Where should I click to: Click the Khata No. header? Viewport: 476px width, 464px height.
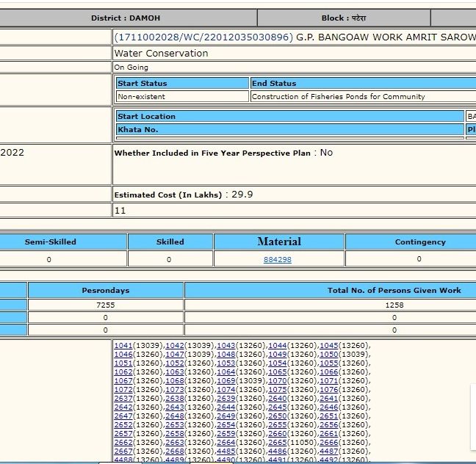[x=290, y=129]
